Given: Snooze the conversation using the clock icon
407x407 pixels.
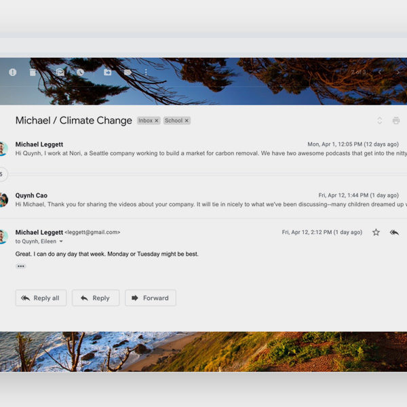Looking at the screenshot, I should coord(80,73).
